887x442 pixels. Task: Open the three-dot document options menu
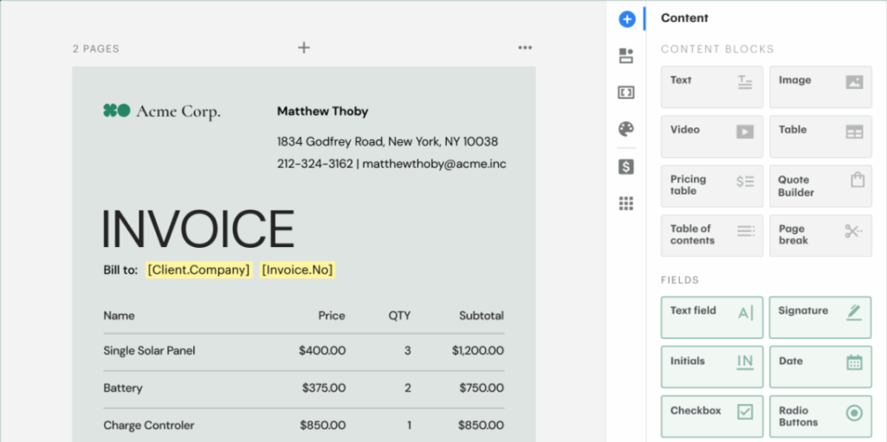[x=525, y=48]
